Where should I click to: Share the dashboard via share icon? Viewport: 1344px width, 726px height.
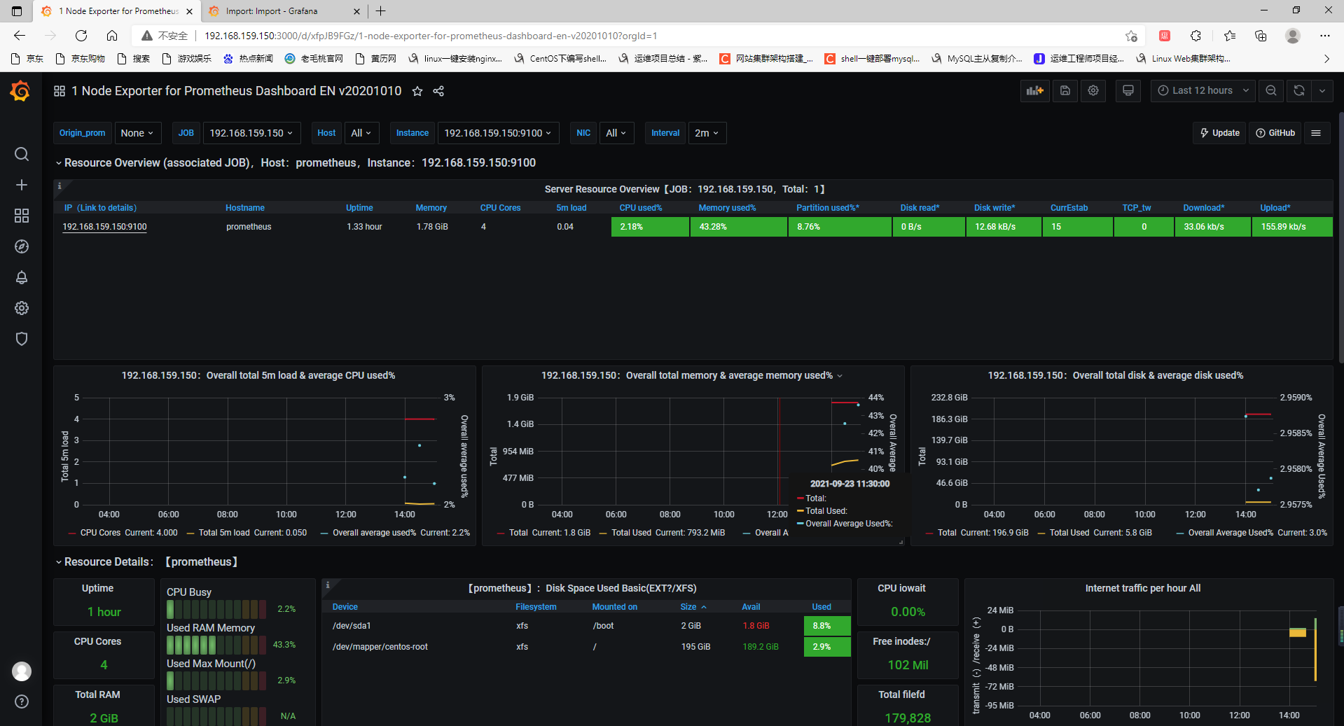tap(438, 91)
